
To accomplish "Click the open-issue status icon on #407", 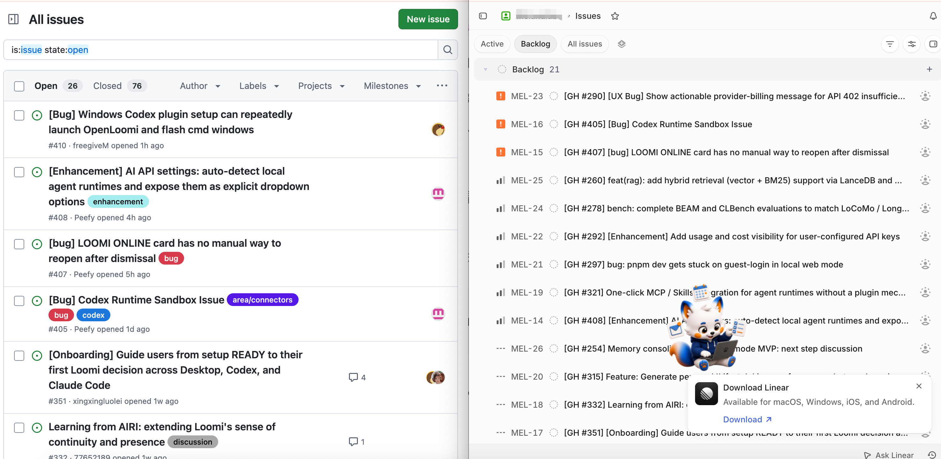I will tap(37, 244).
